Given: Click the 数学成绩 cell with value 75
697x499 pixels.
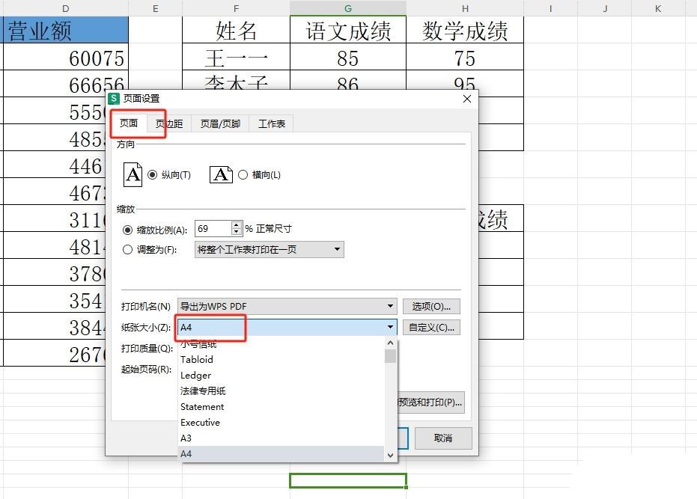Looking at the screenshot, I should click(x=465, y=57).
